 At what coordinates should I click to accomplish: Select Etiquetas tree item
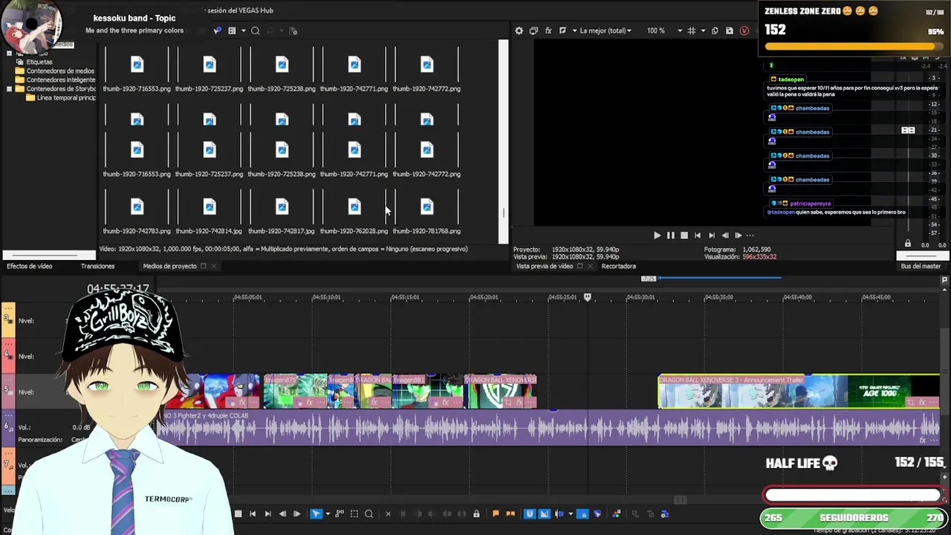39,62
